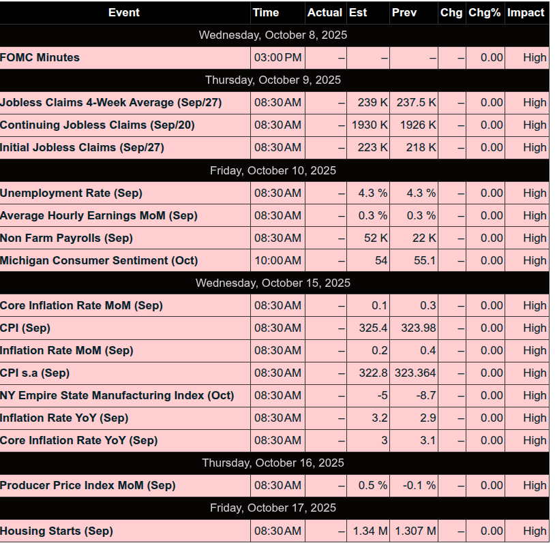Click the Wednesday, October 15, 2025 date row
The width and height of the screenshot is (555, 543).
(x=273, y=283)
